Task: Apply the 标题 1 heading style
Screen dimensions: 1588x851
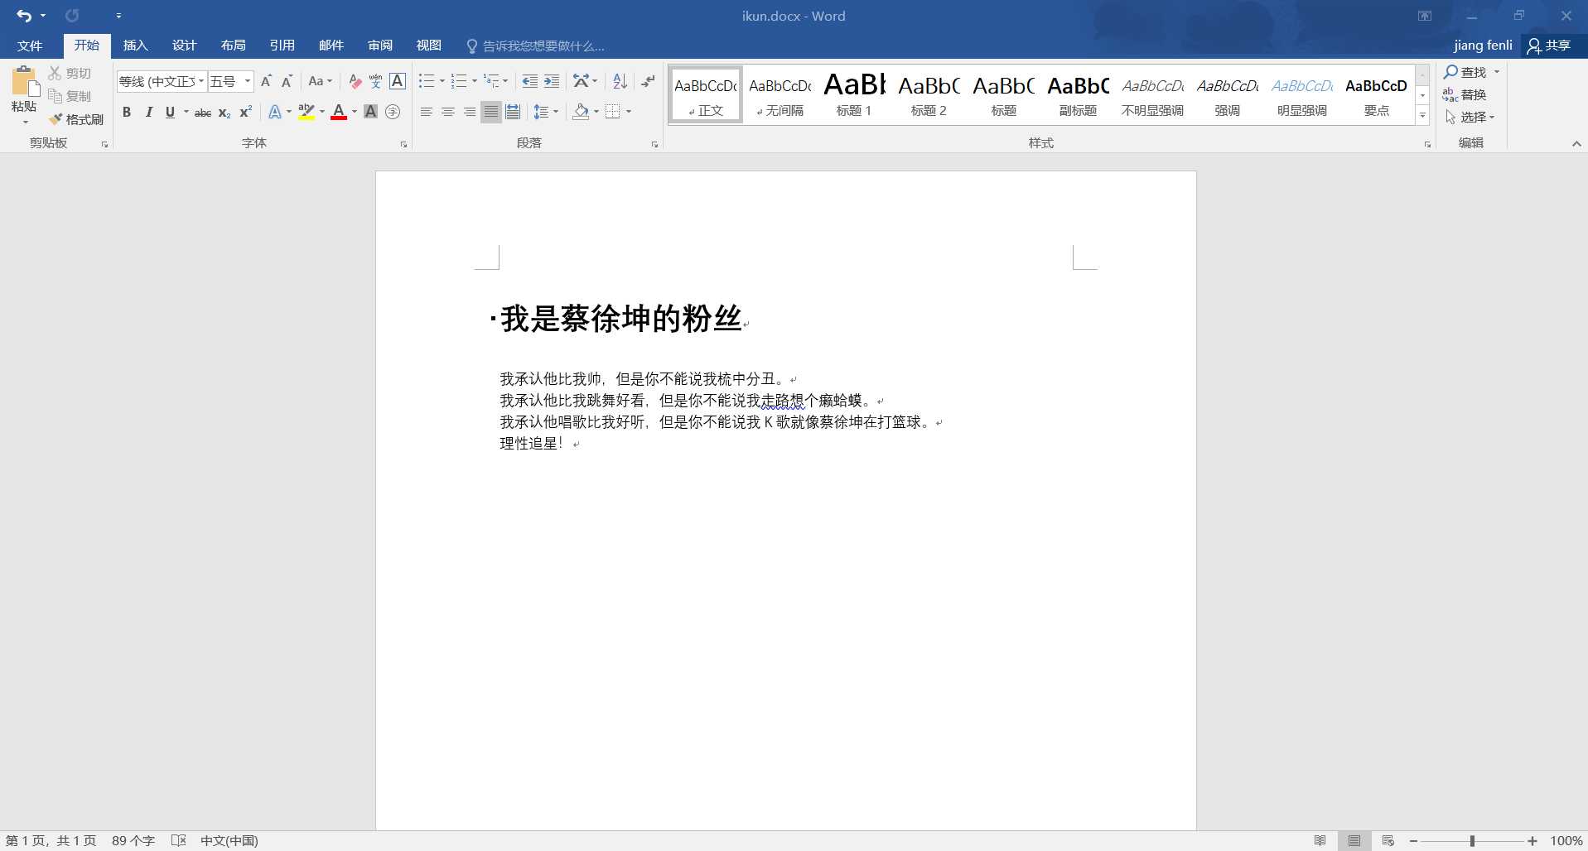Action: pos(854,94)
